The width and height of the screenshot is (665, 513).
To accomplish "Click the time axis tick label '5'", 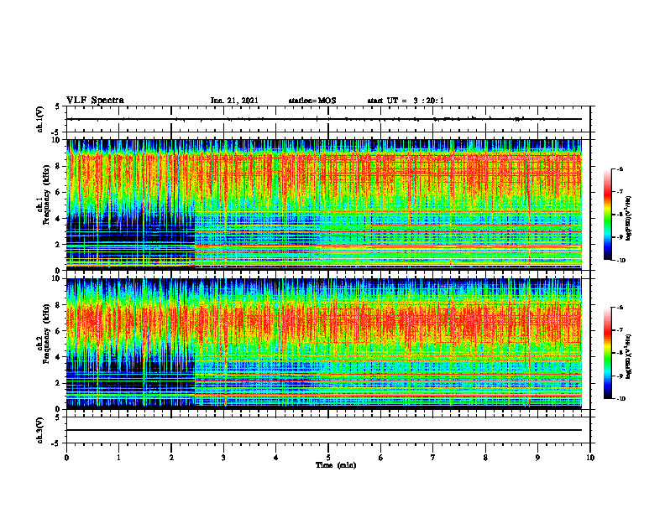I will point(328,458).
